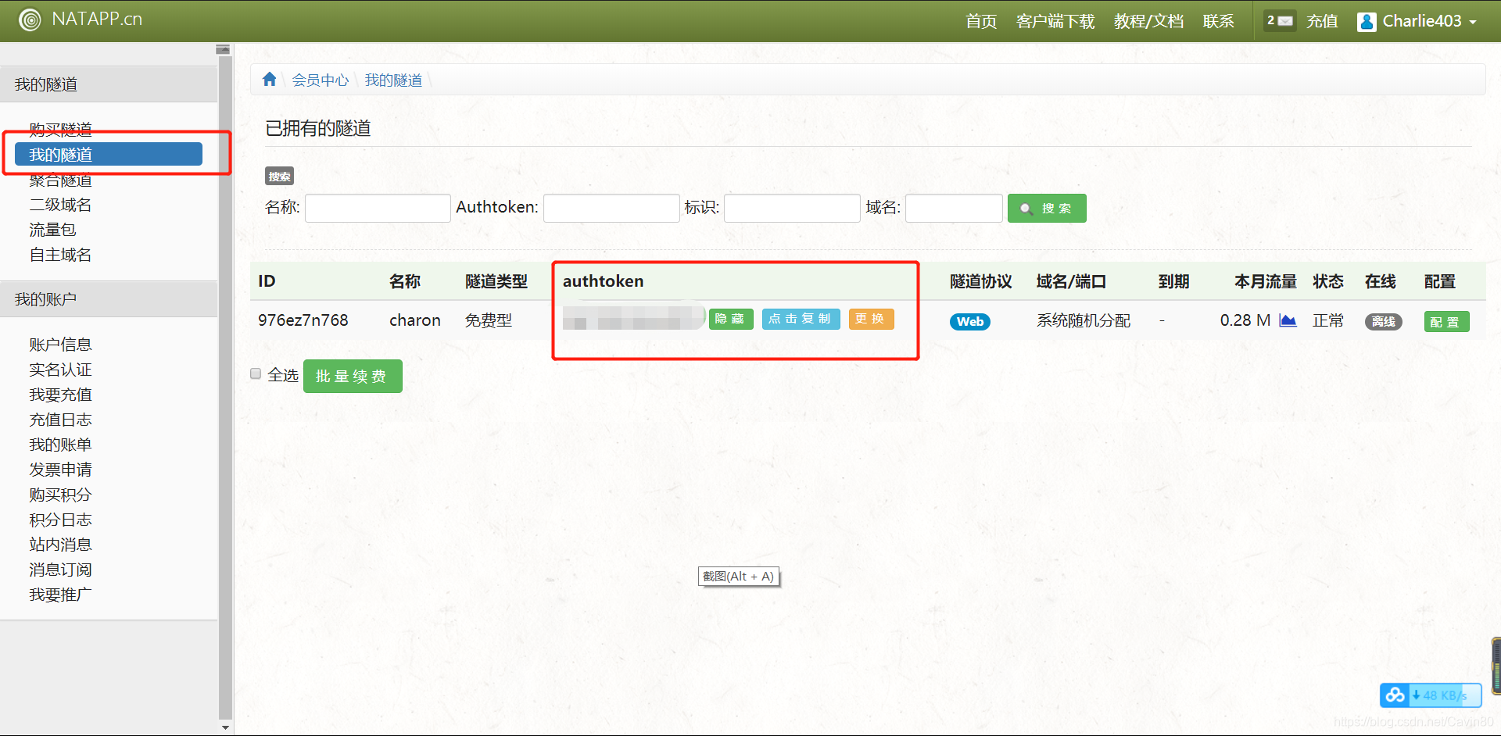Click the Charlie403 user avatar icon

pyautogui.click(x=1367, y=22)
